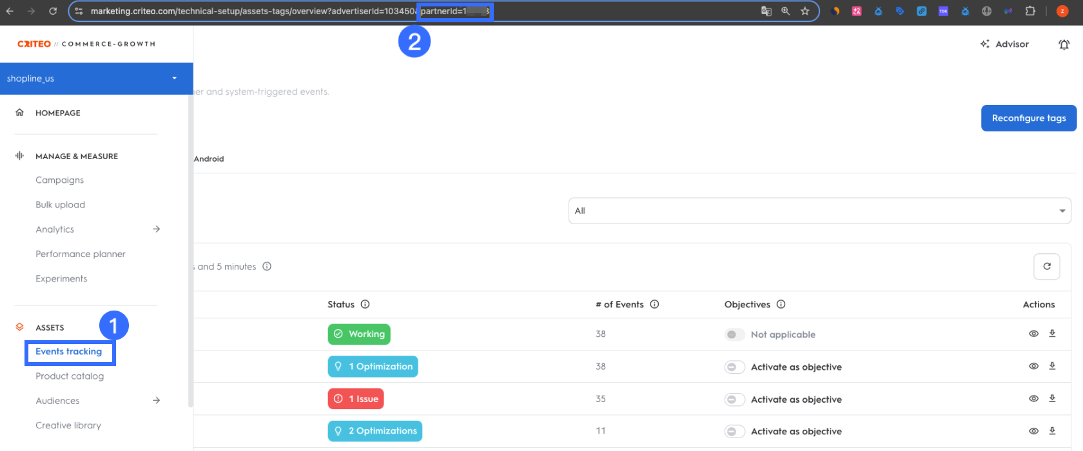Click the event count '11'
Image resolution: width=1083 pixels, height=451 pixels.
(x=600, y=431)
